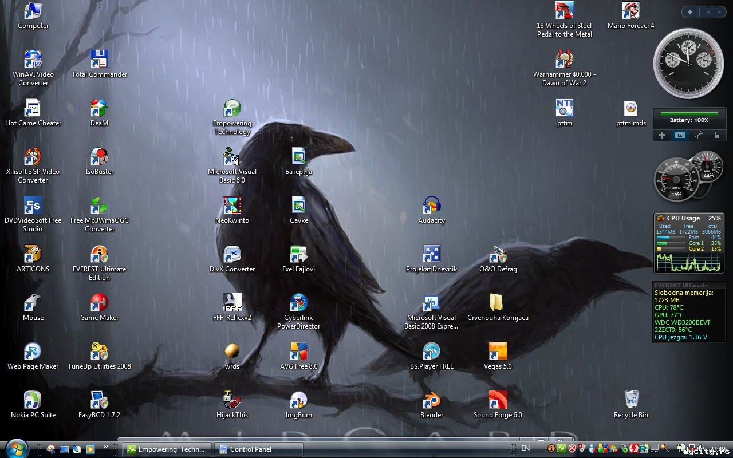Launch the Vegas 5.0 shortcut
This screenshot has height=458, width=733.
498,356
